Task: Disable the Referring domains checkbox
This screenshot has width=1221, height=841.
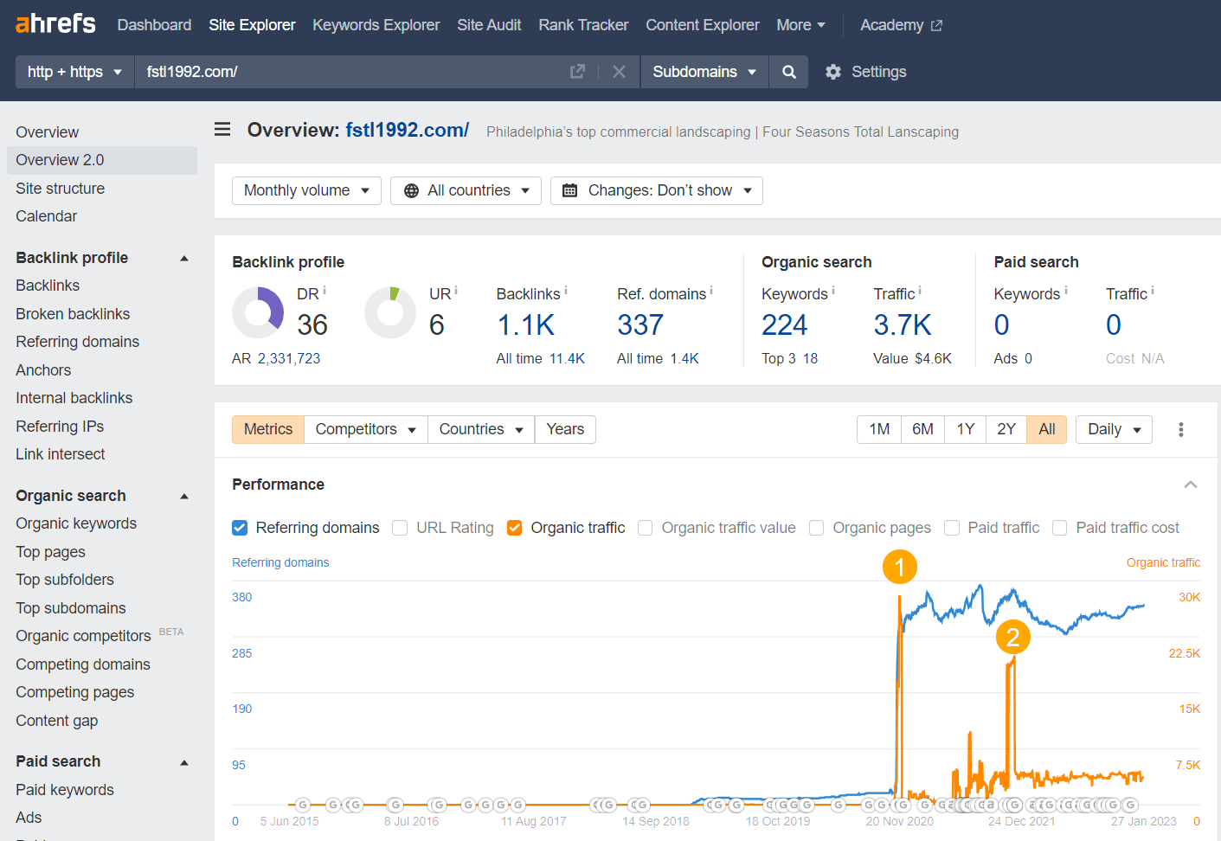Action: 239,528
